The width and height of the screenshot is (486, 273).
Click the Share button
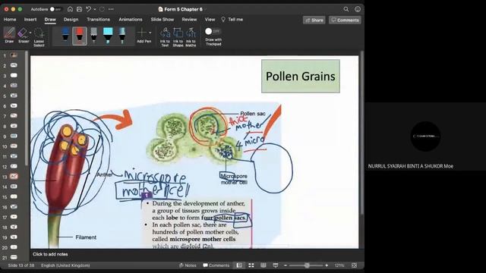tap(314, 20)
